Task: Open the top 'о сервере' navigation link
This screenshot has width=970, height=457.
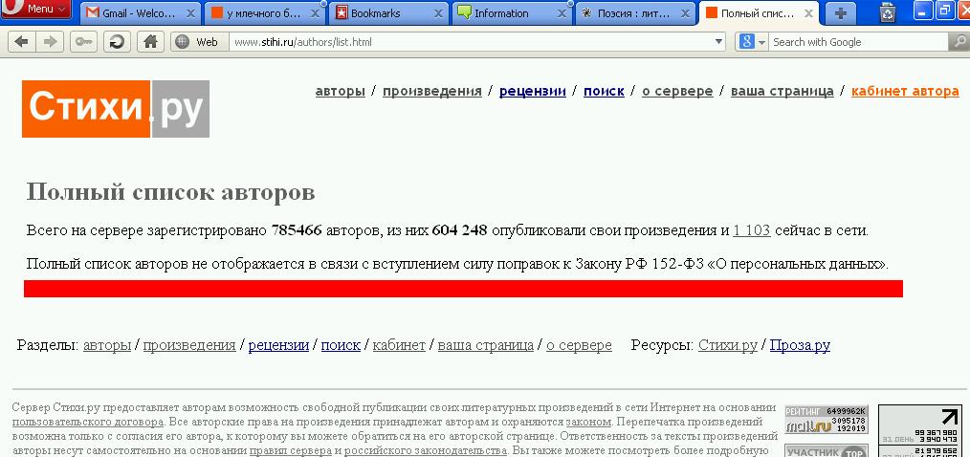Action: click(x=677, y=91)
